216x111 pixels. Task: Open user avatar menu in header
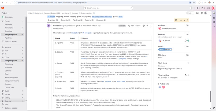tap(213, 8)
